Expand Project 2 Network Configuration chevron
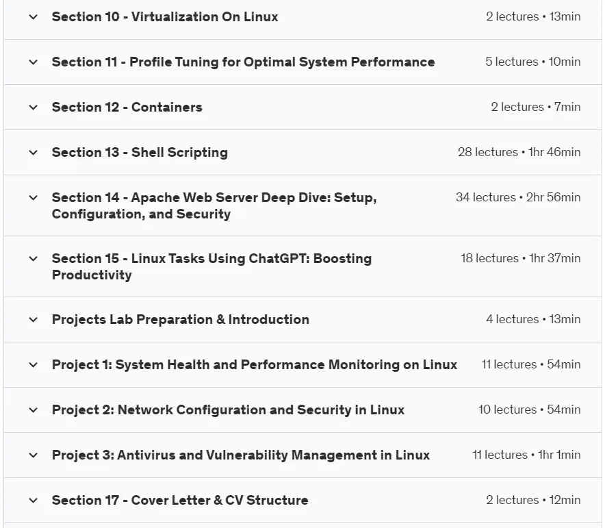This screenshot has height=528, width=605. [34, 410]
